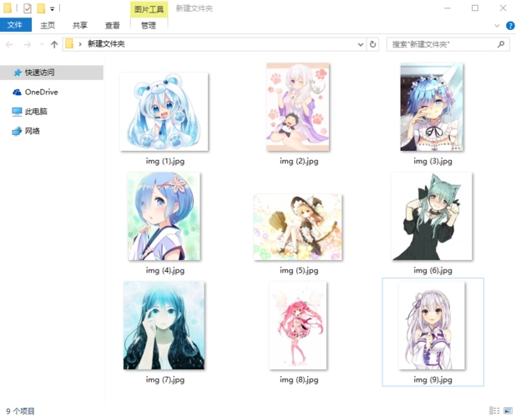Viewport: 516px width, 417px height.
Task: Switch to details view in status bar
Action: [495, 410]
